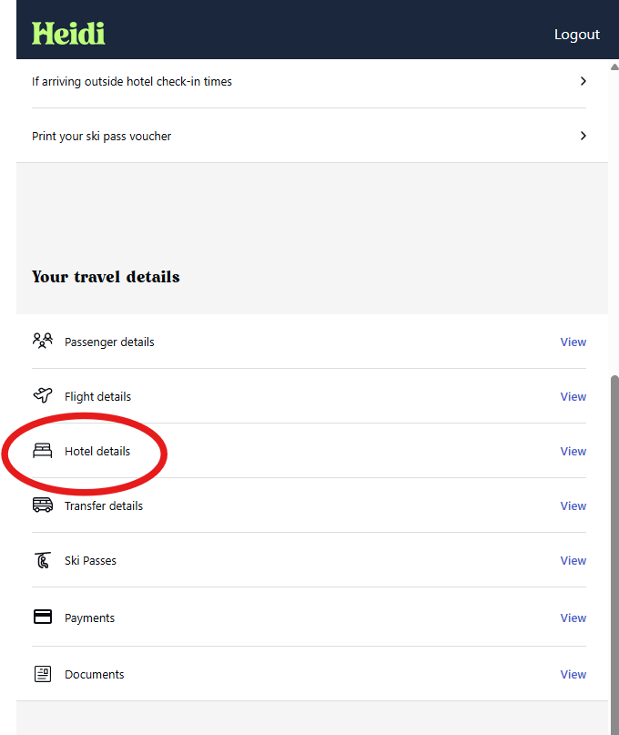The height and width of the screenshot is (735, 619).
Task: Open 'If arriving outside hotel check-in times'
Action: tap(309, 81)
